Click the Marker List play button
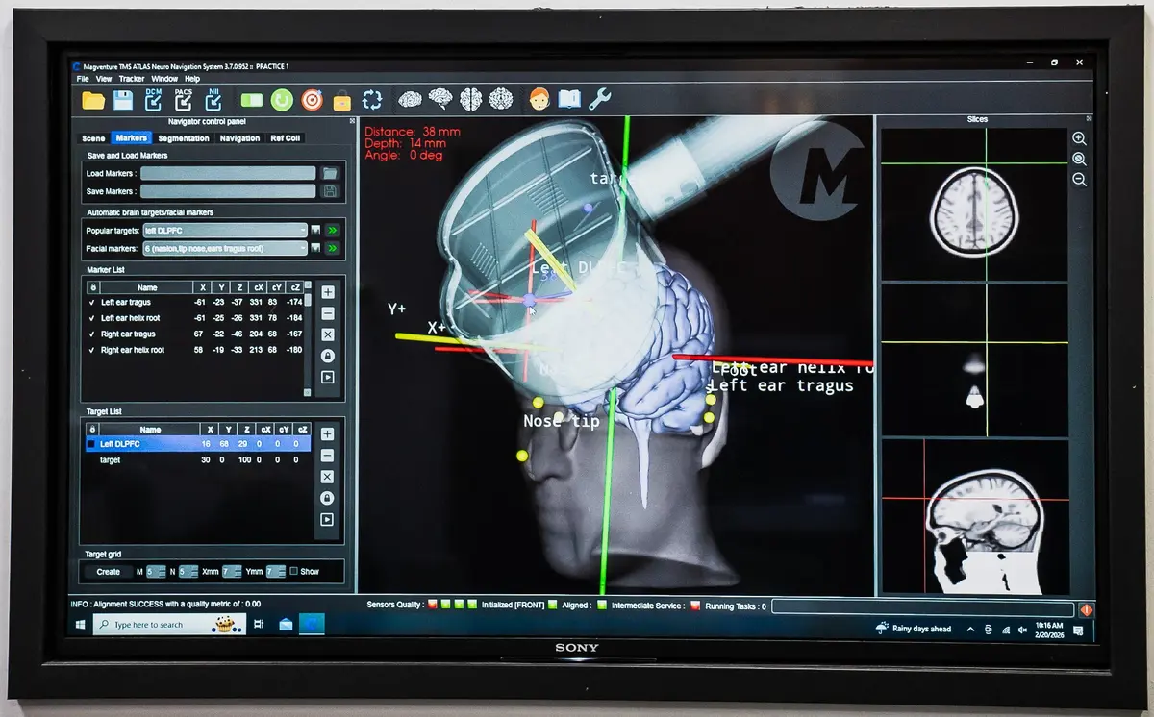This screenshot has height=717, width=1154. (x=328, y=377)
